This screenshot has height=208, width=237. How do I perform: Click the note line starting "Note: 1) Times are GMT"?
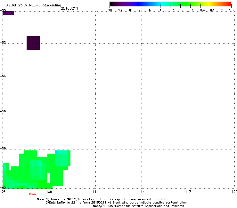[101, 199]
